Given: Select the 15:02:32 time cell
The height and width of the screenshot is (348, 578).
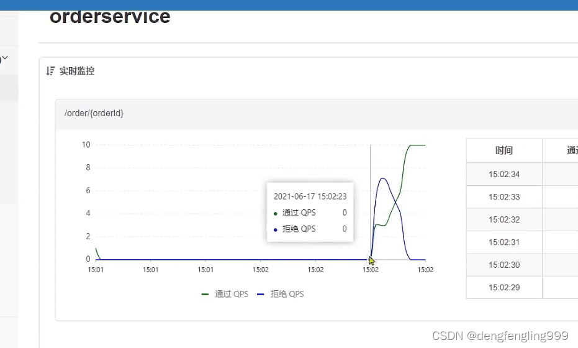Looking at the screenshot, I should pyautogui.click(x=504, y=219).
